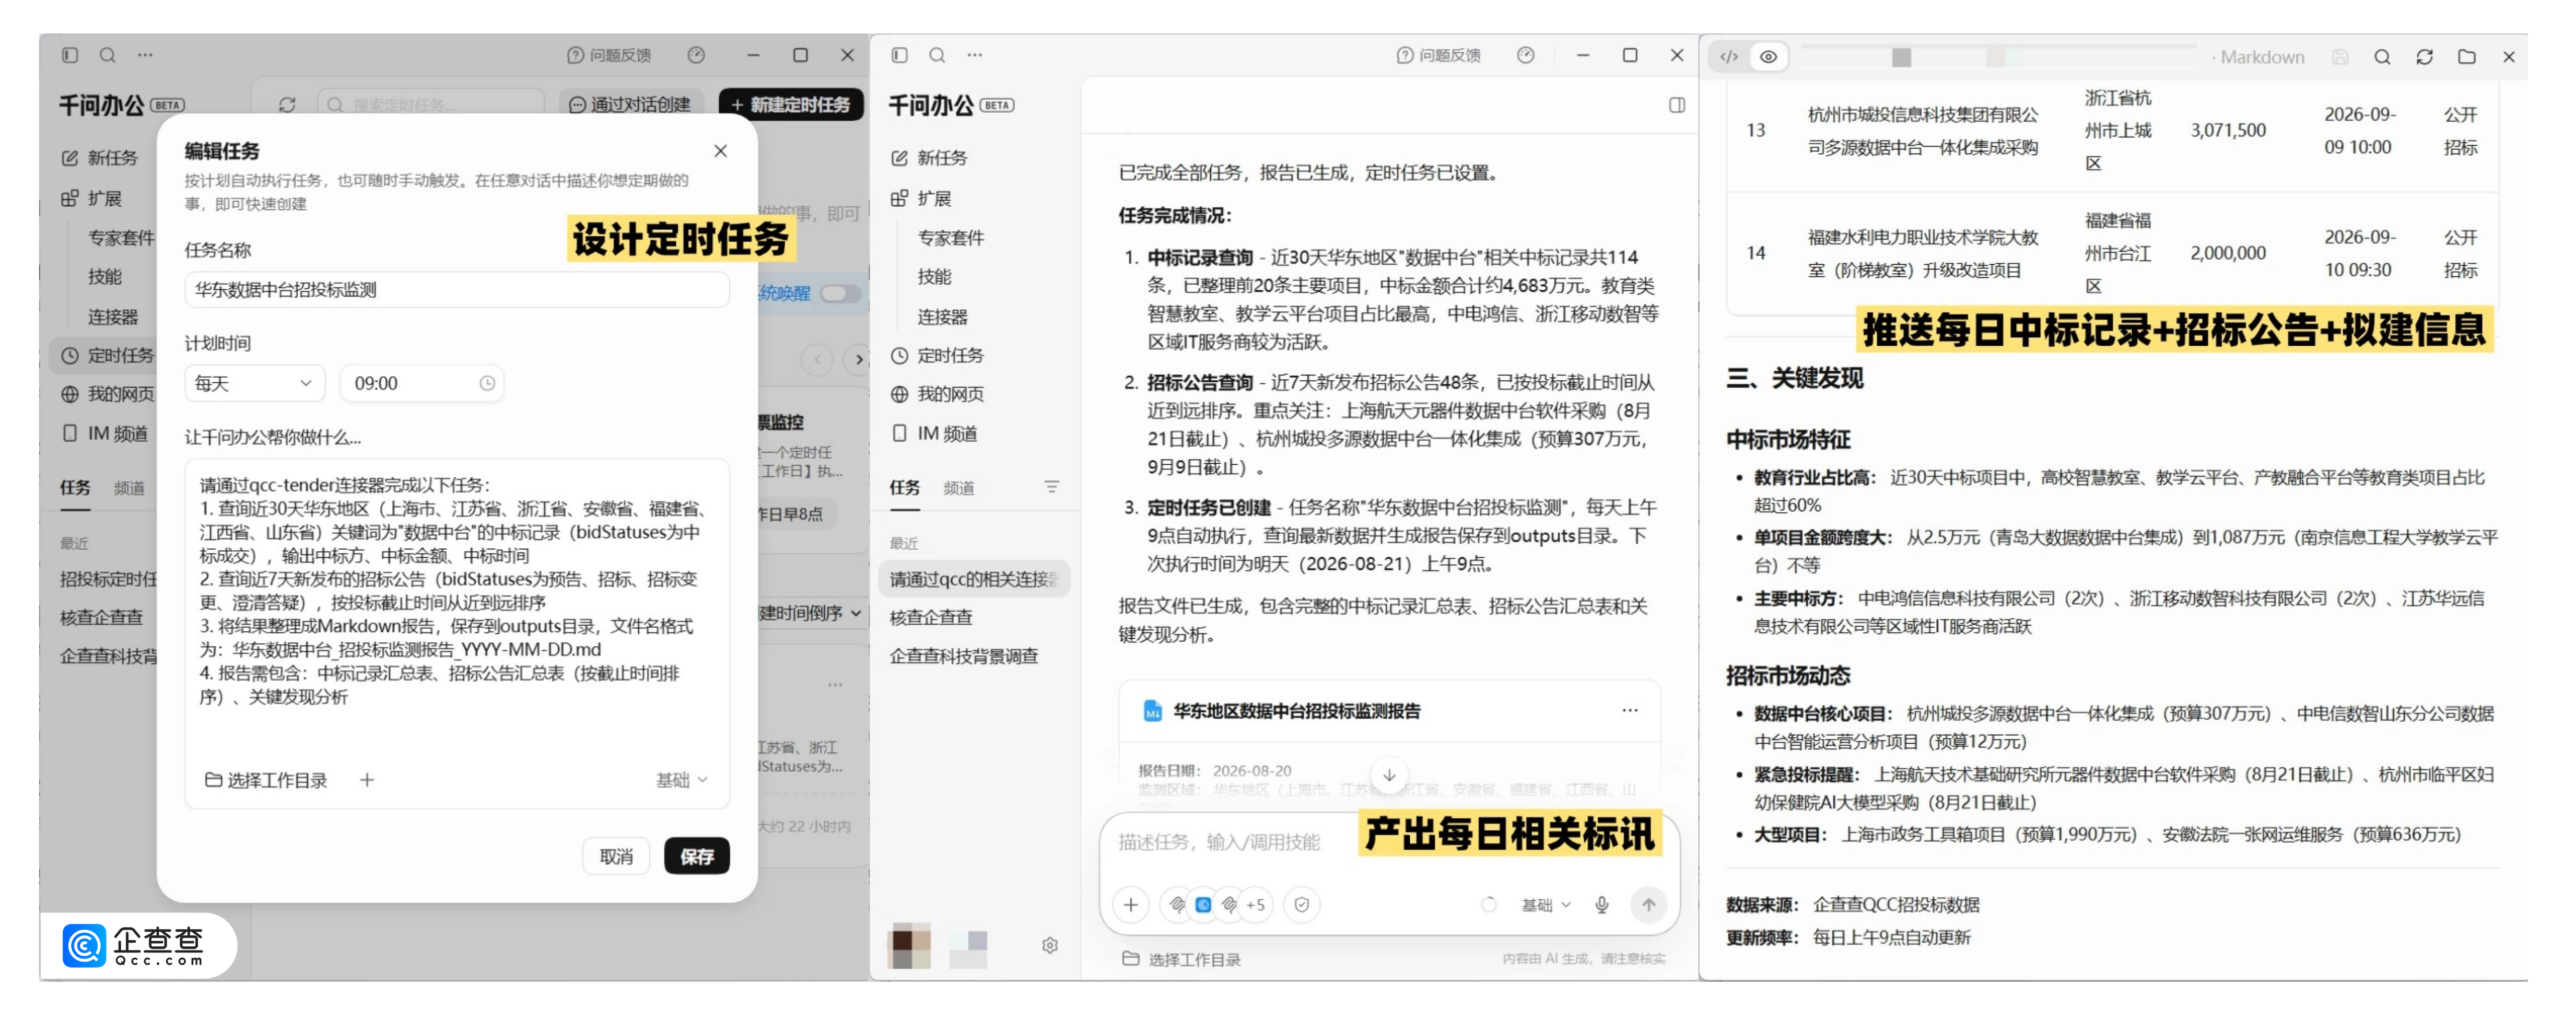The width and height of the screenshot is (2575, 1022).
Task: Click the 通过对话创建 button
Action: (x=630, y=104)
